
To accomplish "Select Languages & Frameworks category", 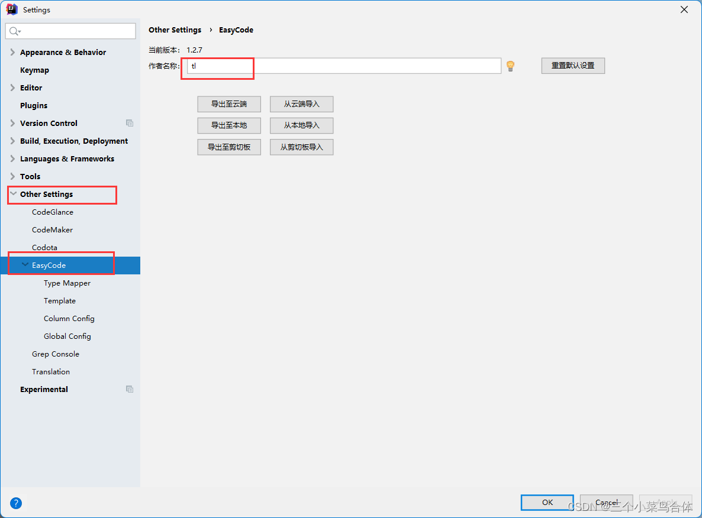I will pyautogui.click(x=67, y=159).
